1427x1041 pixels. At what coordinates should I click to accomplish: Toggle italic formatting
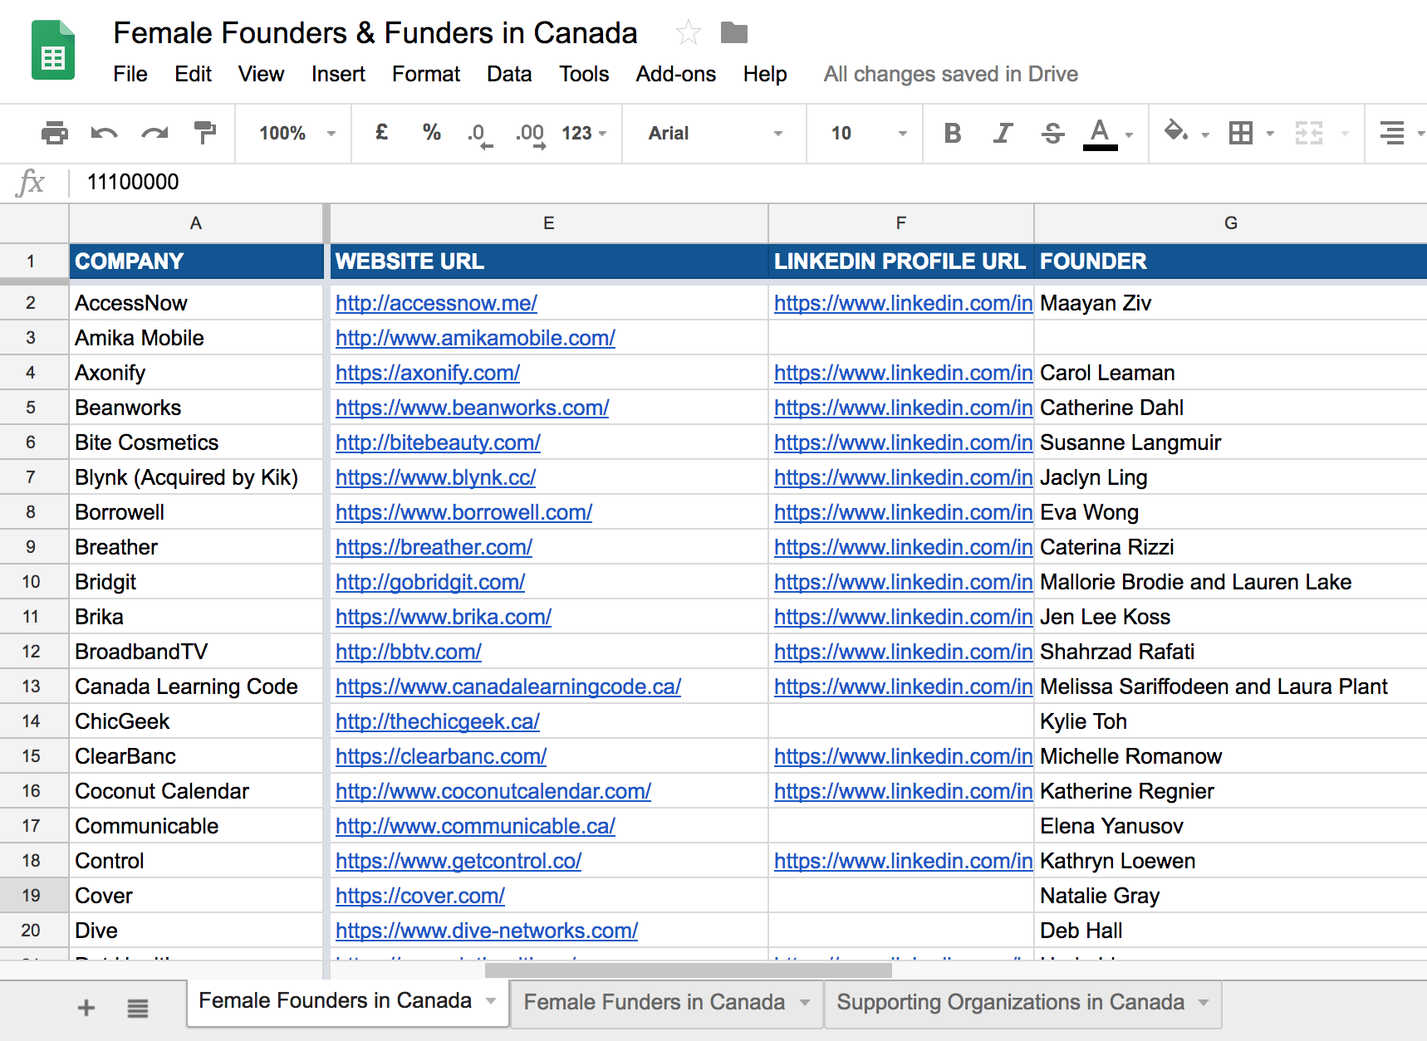pos(1003,133)
